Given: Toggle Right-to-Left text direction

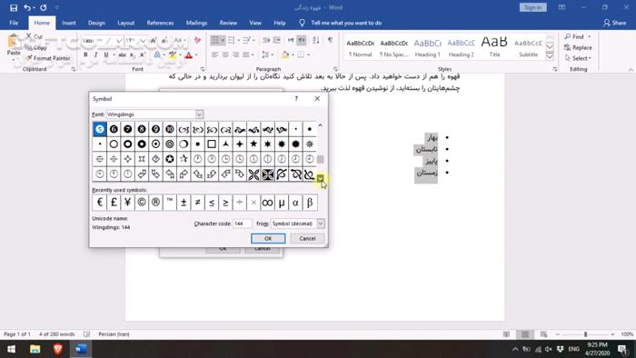Looking at the screenshot, I should [x=302, y=40].
